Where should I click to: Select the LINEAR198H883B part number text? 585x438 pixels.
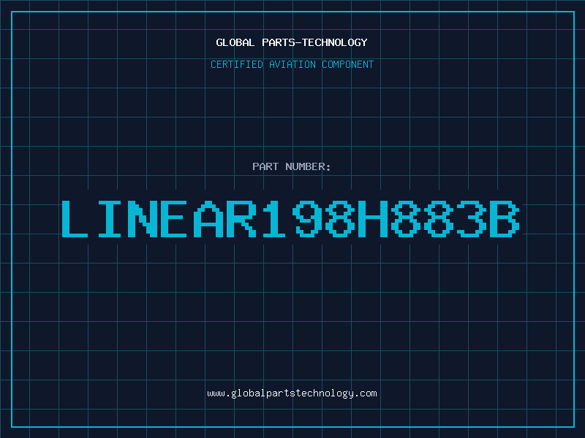click(290, 218)
